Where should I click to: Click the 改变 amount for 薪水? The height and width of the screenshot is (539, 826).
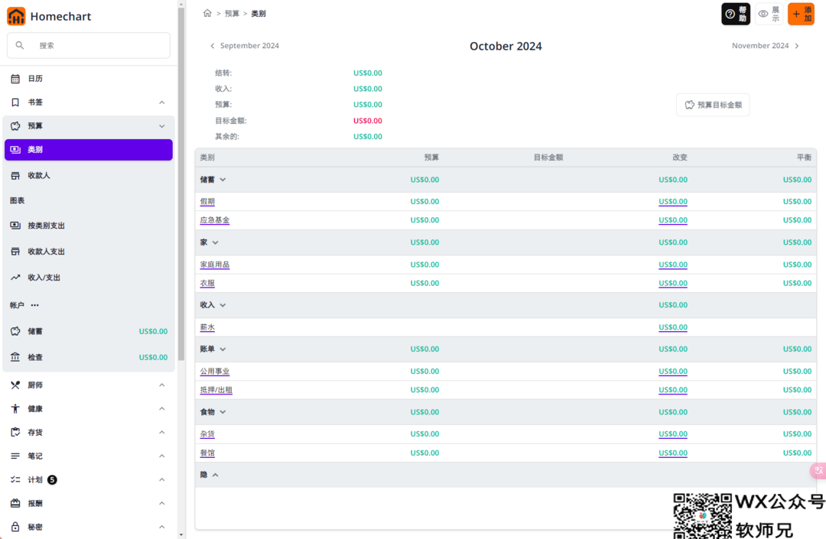(x=673, y=327)
